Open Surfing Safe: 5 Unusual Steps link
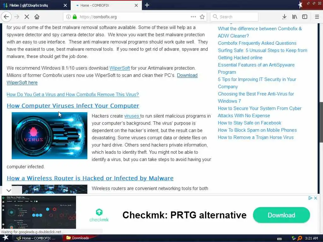 [262, 54]
